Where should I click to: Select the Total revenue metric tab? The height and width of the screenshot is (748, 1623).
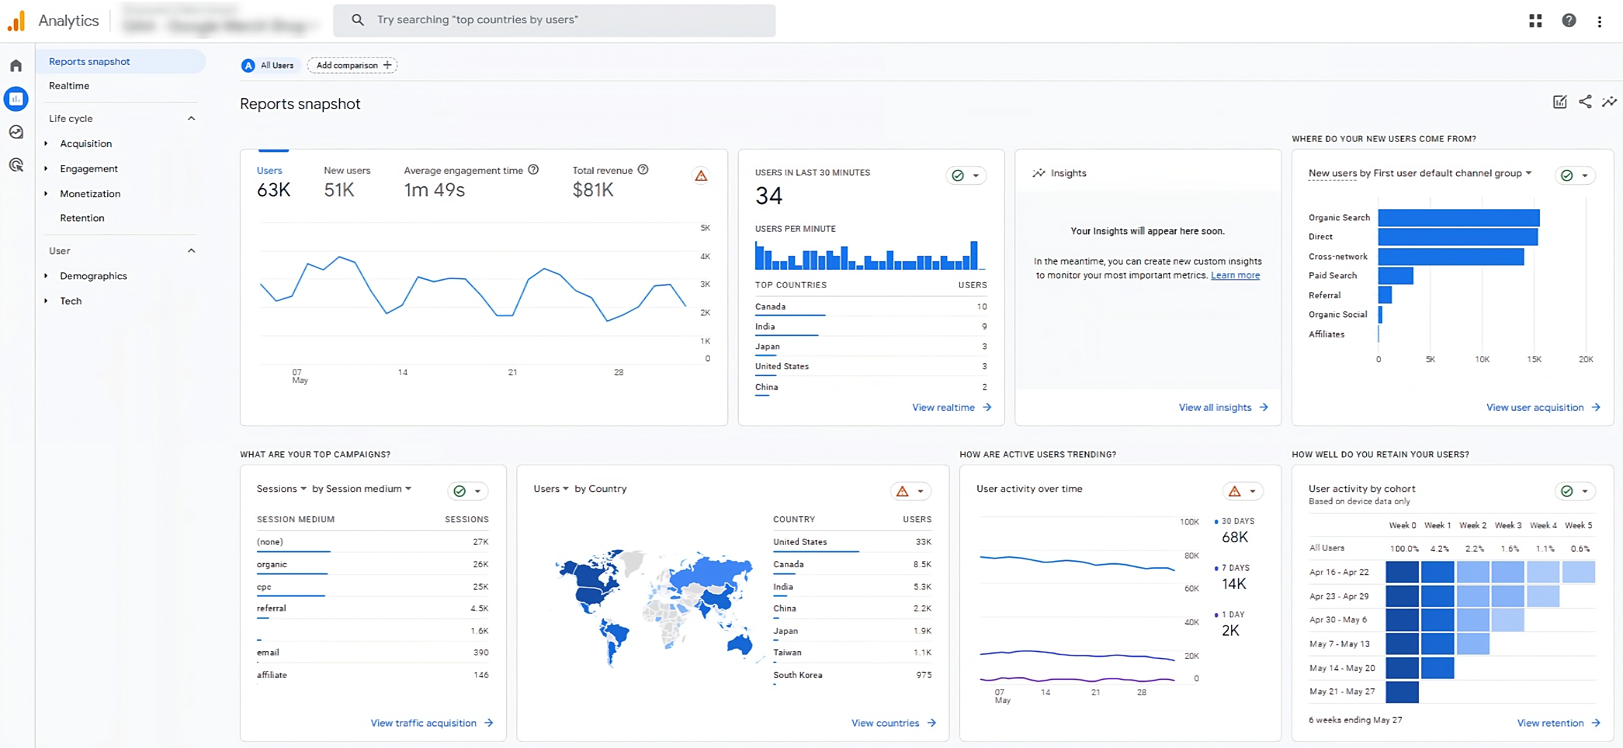602,181
